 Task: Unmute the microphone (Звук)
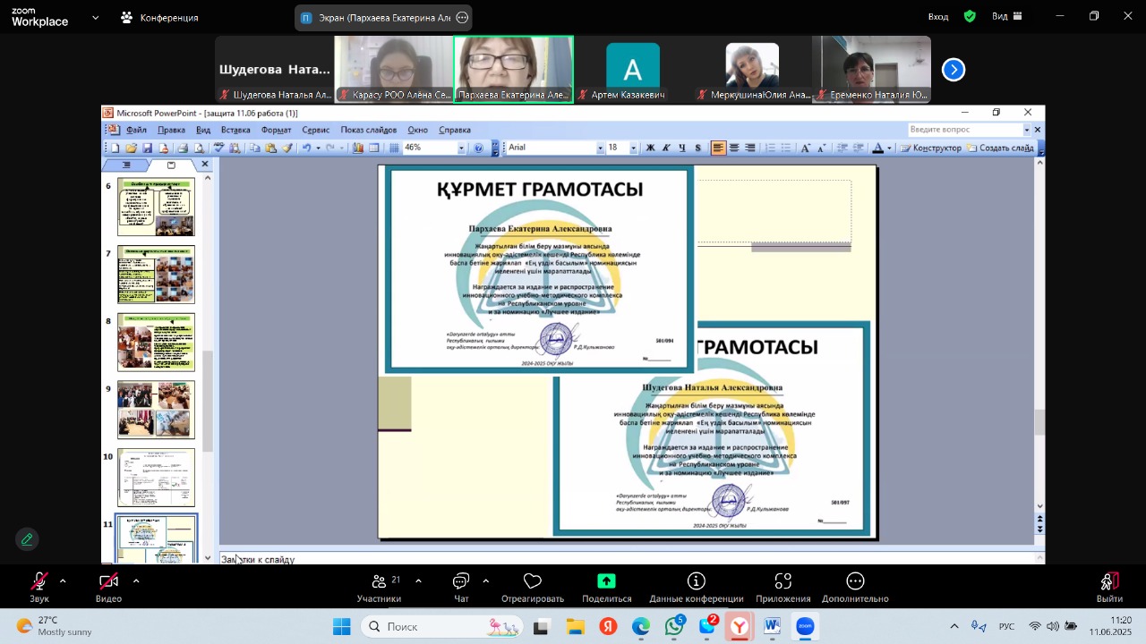(39, 581)
